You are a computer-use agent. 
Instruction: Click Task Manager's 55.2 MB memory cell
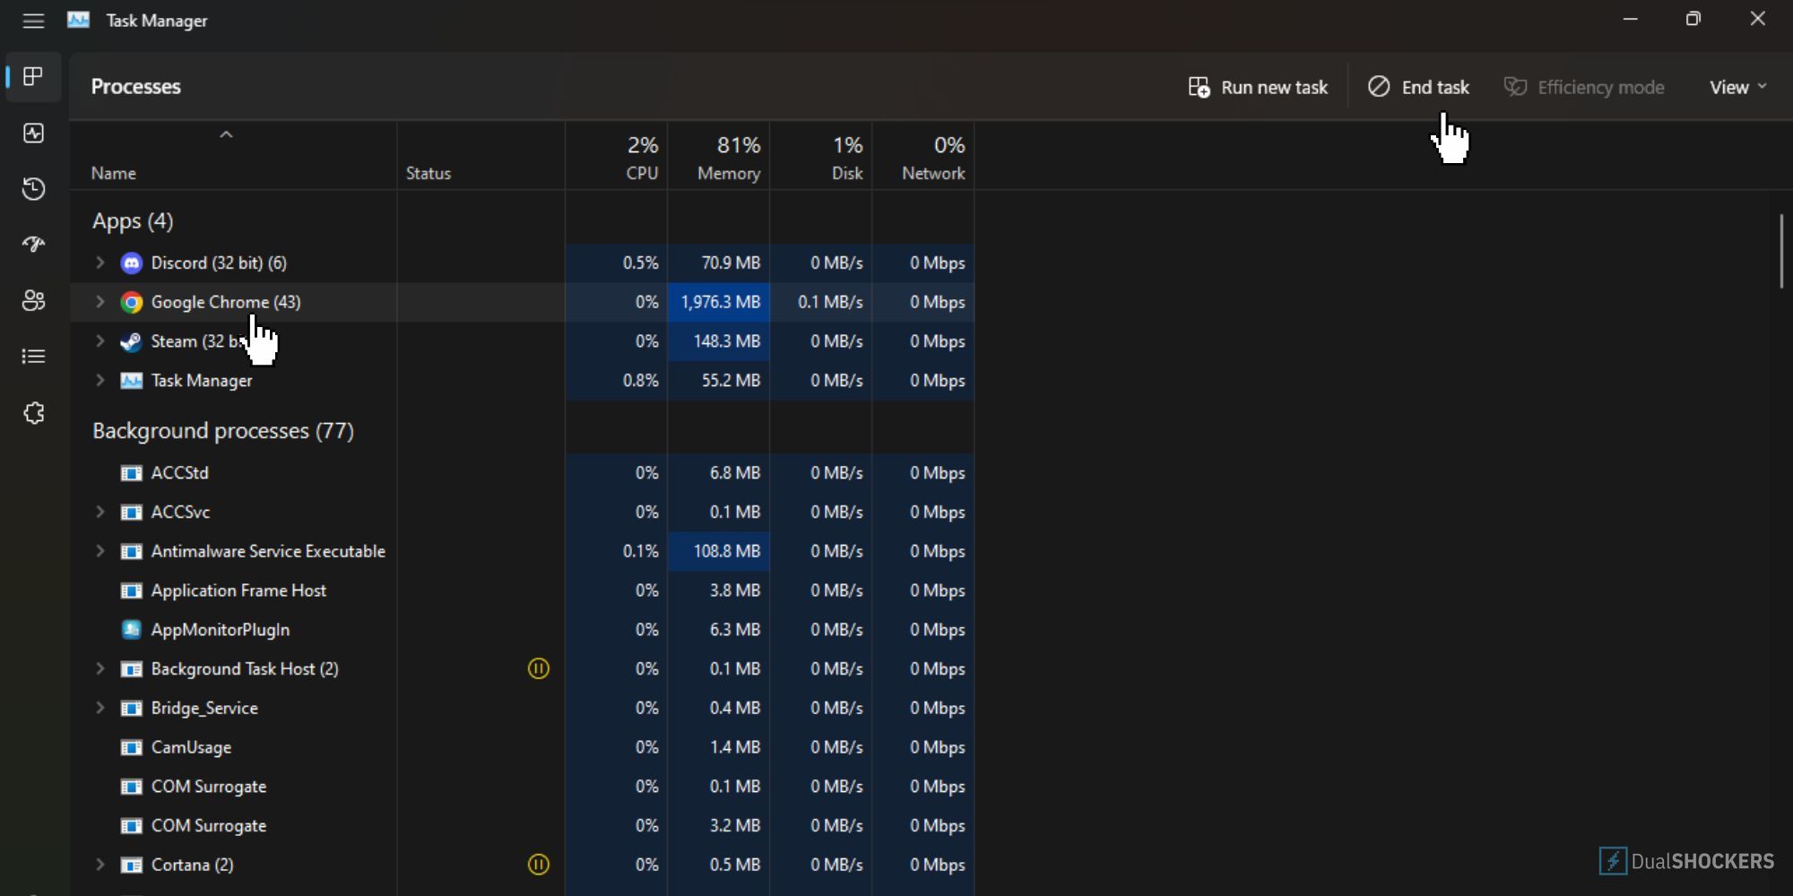click(x=719, y=381)
